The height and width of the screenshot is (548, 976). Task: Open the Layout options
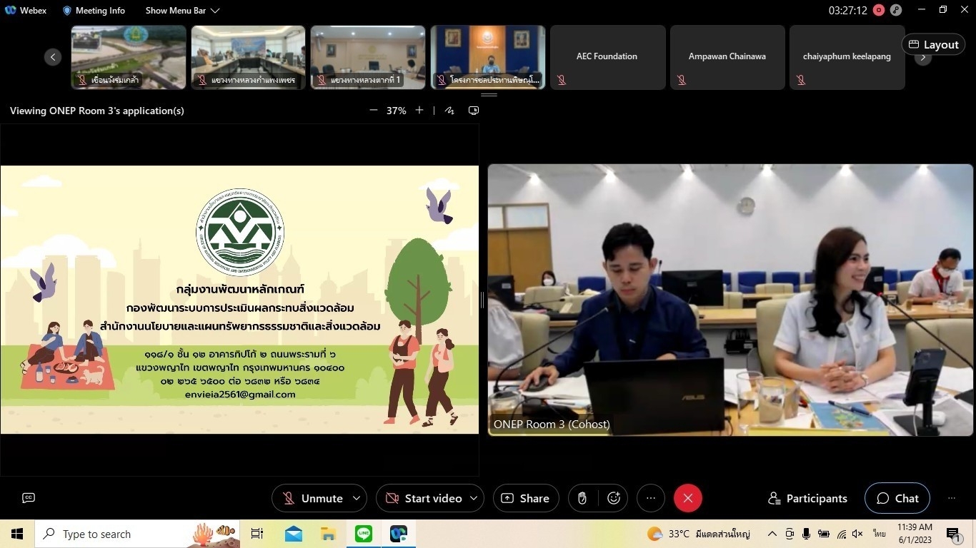tap(933, 44)
